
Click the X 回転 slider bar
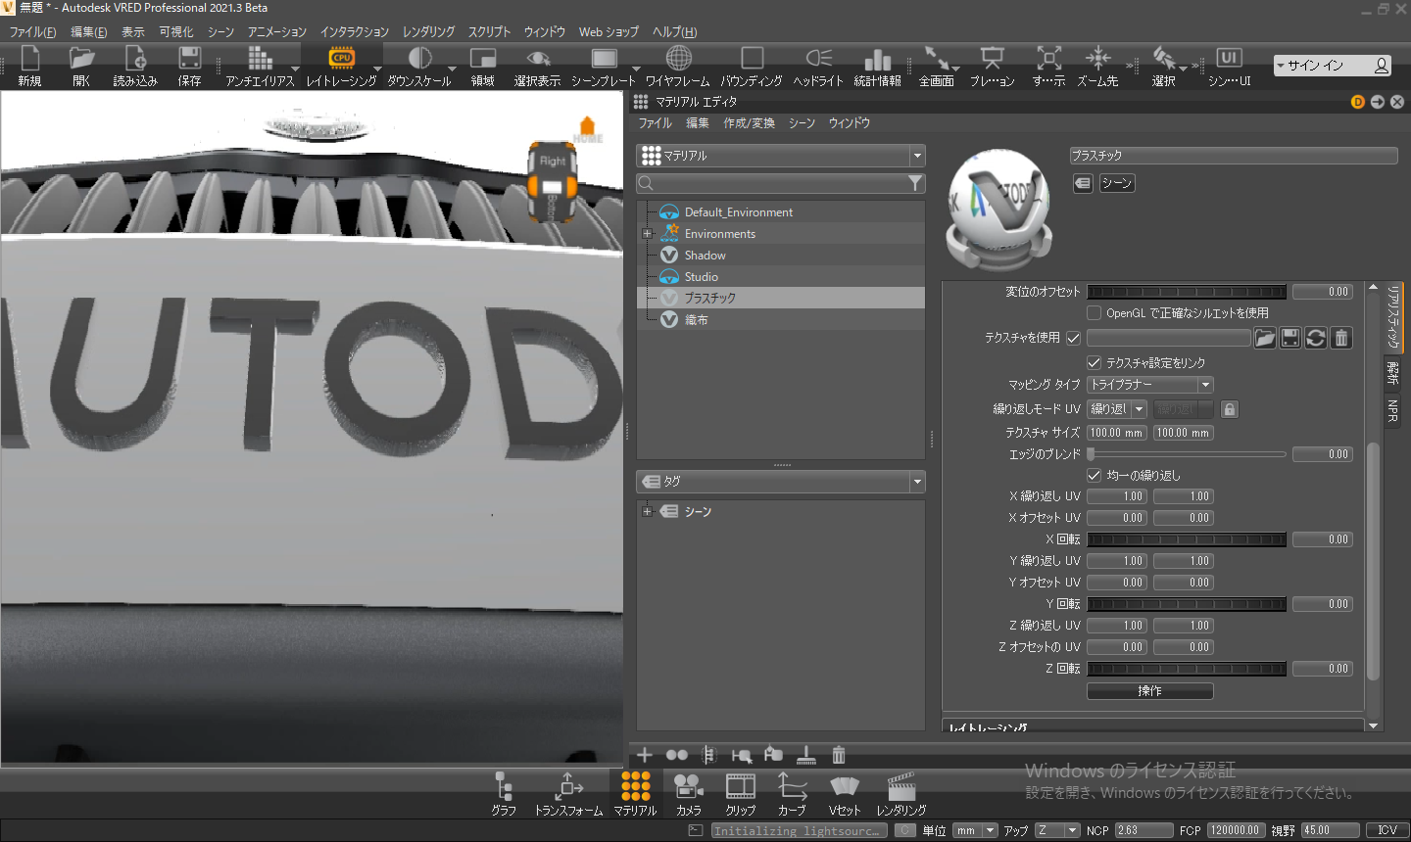1187,539
